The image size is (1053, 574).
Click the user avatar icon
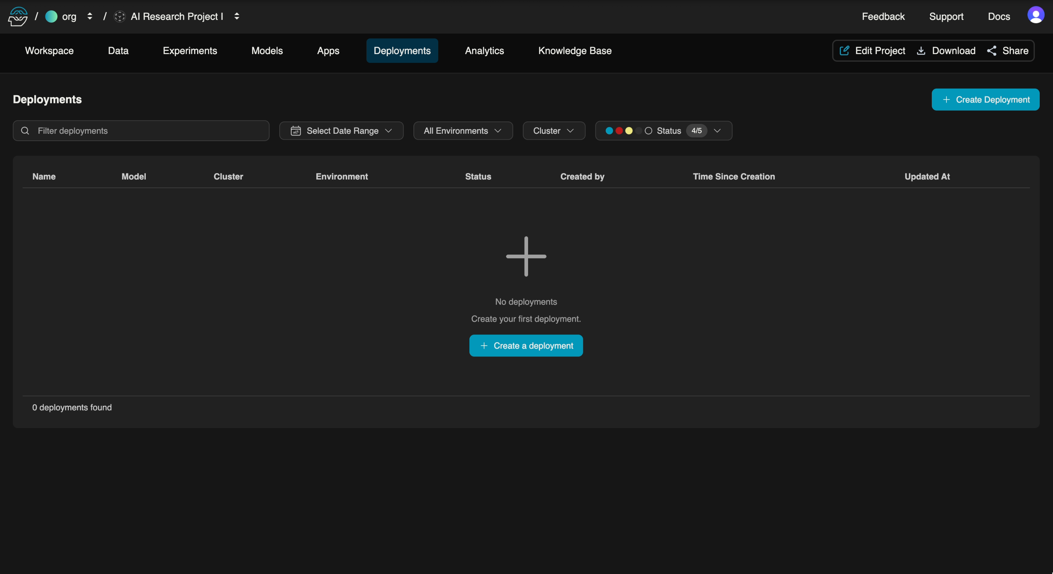pos(1036,15)
